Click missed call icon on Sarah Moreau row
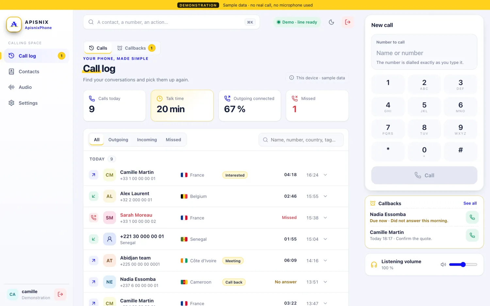The height and width of the screenshot is (306, 490). (93, 218)
